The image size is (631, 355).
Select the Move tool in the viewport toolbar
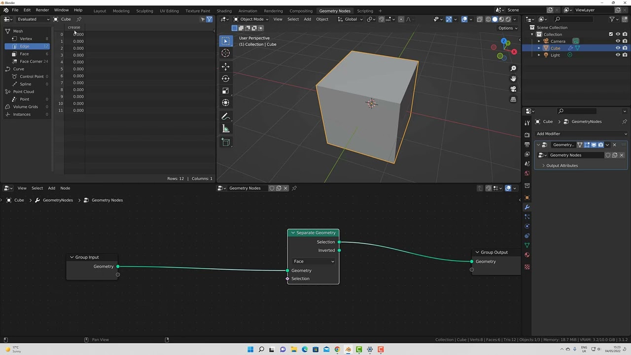(225, 66)
